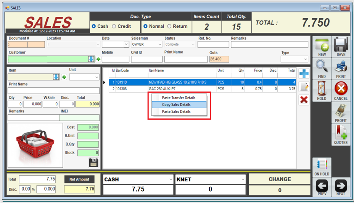
Task: Click the Disc. percentage field showing 0.00
Action: click(x=25, y=189)
